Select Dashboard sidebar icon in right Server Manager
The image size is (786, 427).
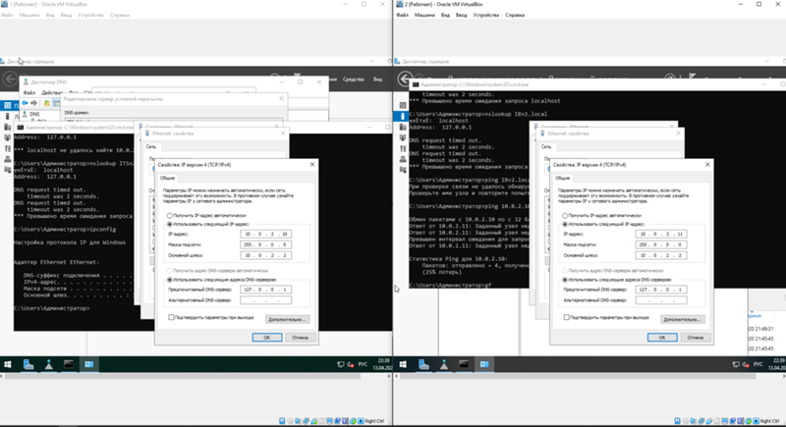tap(403, 105)
